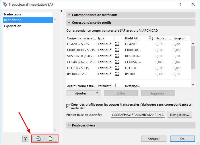Toggle the create profiles for unmatched sections checkbox
The height and width of the screenshot is (145, 200).
point(68,106)
